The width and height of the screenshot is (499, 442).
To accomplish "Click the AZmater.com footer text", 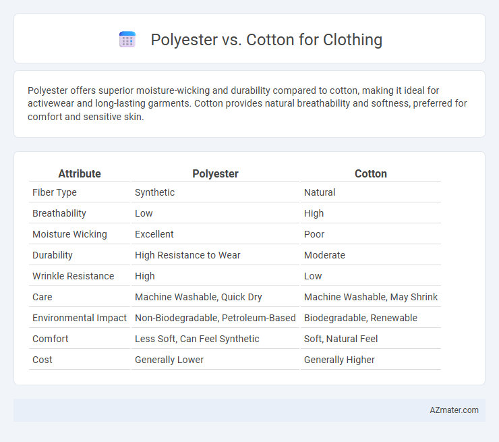I will tap(454, 410).
